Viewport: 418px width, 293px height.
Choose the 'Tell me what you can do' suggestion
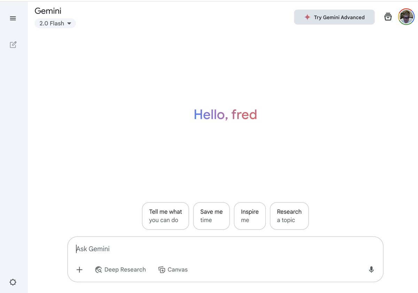[x=165, y=216]
